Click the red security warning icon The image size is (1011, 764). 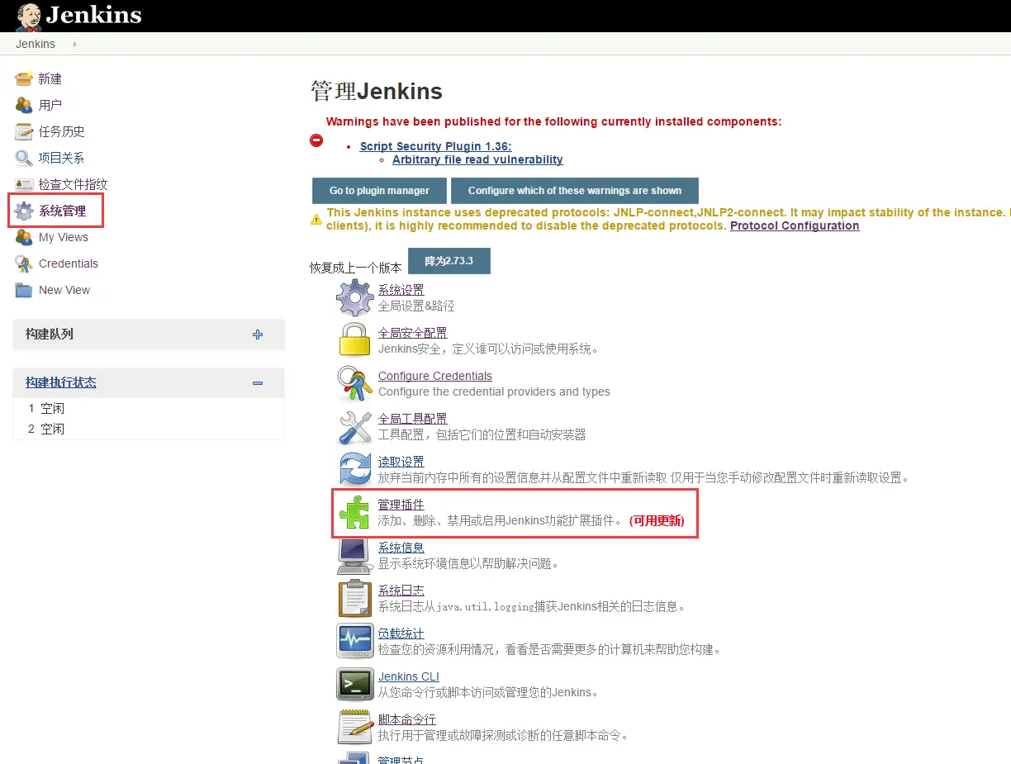click(x=316, y=140)
